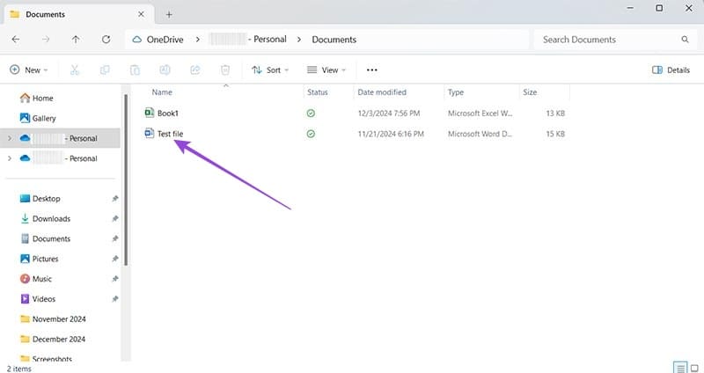
Task: Open Downloads in the sidebar
Action: [x=51, y=218]
